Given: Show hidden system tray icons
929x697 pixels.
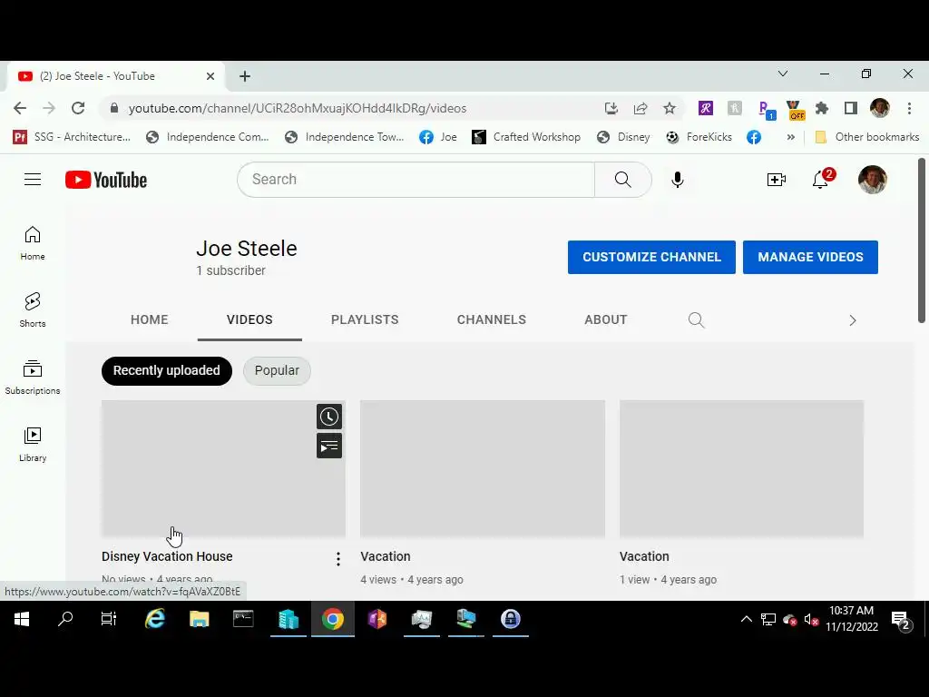Looking at the screenshot, I should coord(747,619).
